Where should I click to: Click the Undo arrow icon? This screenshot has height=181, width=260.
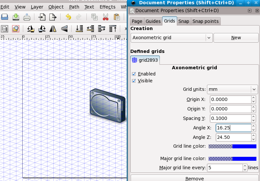pos(68,17)
